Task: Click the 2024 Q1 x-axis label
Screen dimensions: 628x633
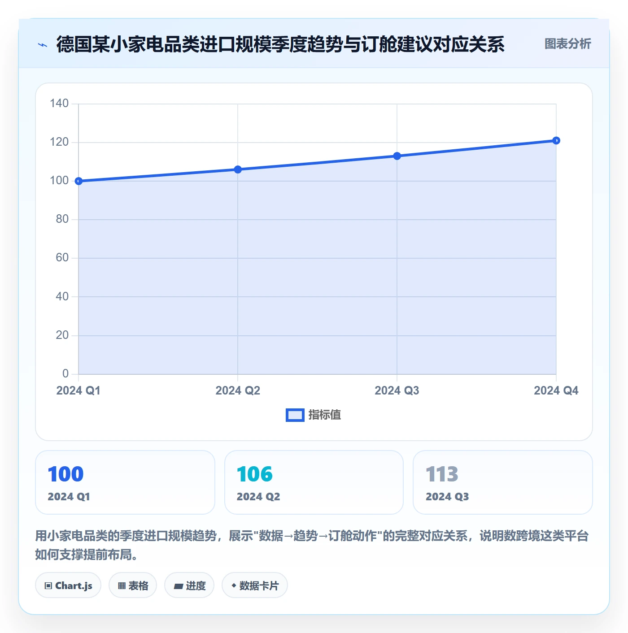Action: click(x=78, y=390)
